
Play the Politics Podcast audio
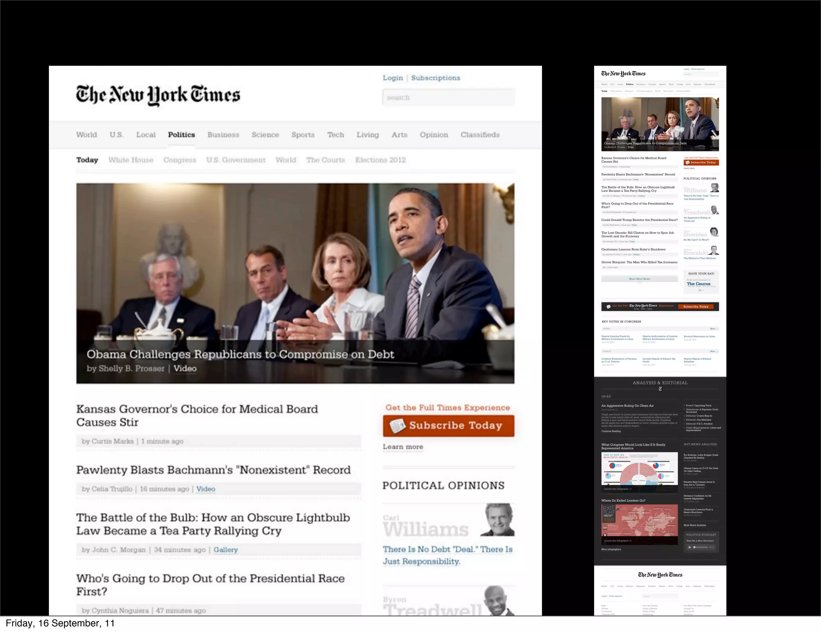pos(690,547)
